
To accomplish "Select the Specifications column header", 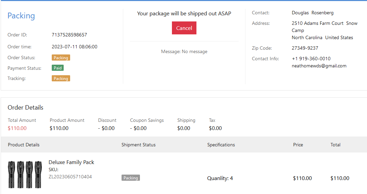I will click(x=221, y=145).
